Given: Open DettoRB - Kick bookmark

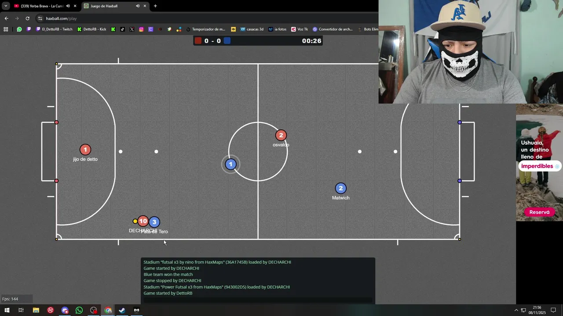Looking at the screenshot, I should click(x=92, y=29).
